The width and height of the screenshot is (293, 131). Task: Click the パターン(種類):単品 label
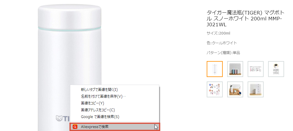click(x=223, y=53)
